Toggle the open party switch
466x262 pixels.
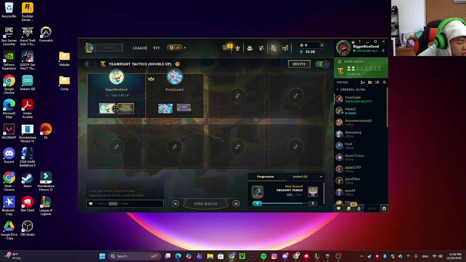322,64
